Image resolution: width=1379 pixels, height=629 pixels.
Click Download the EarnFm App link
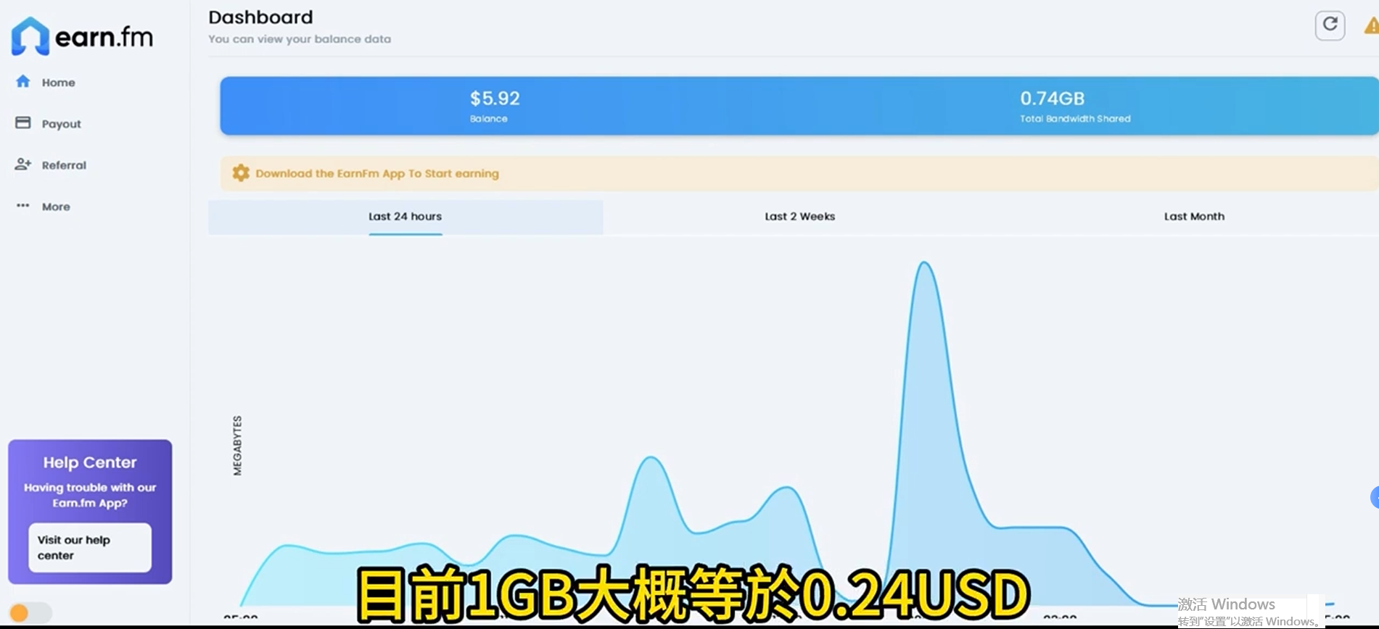tap(377, 174)
